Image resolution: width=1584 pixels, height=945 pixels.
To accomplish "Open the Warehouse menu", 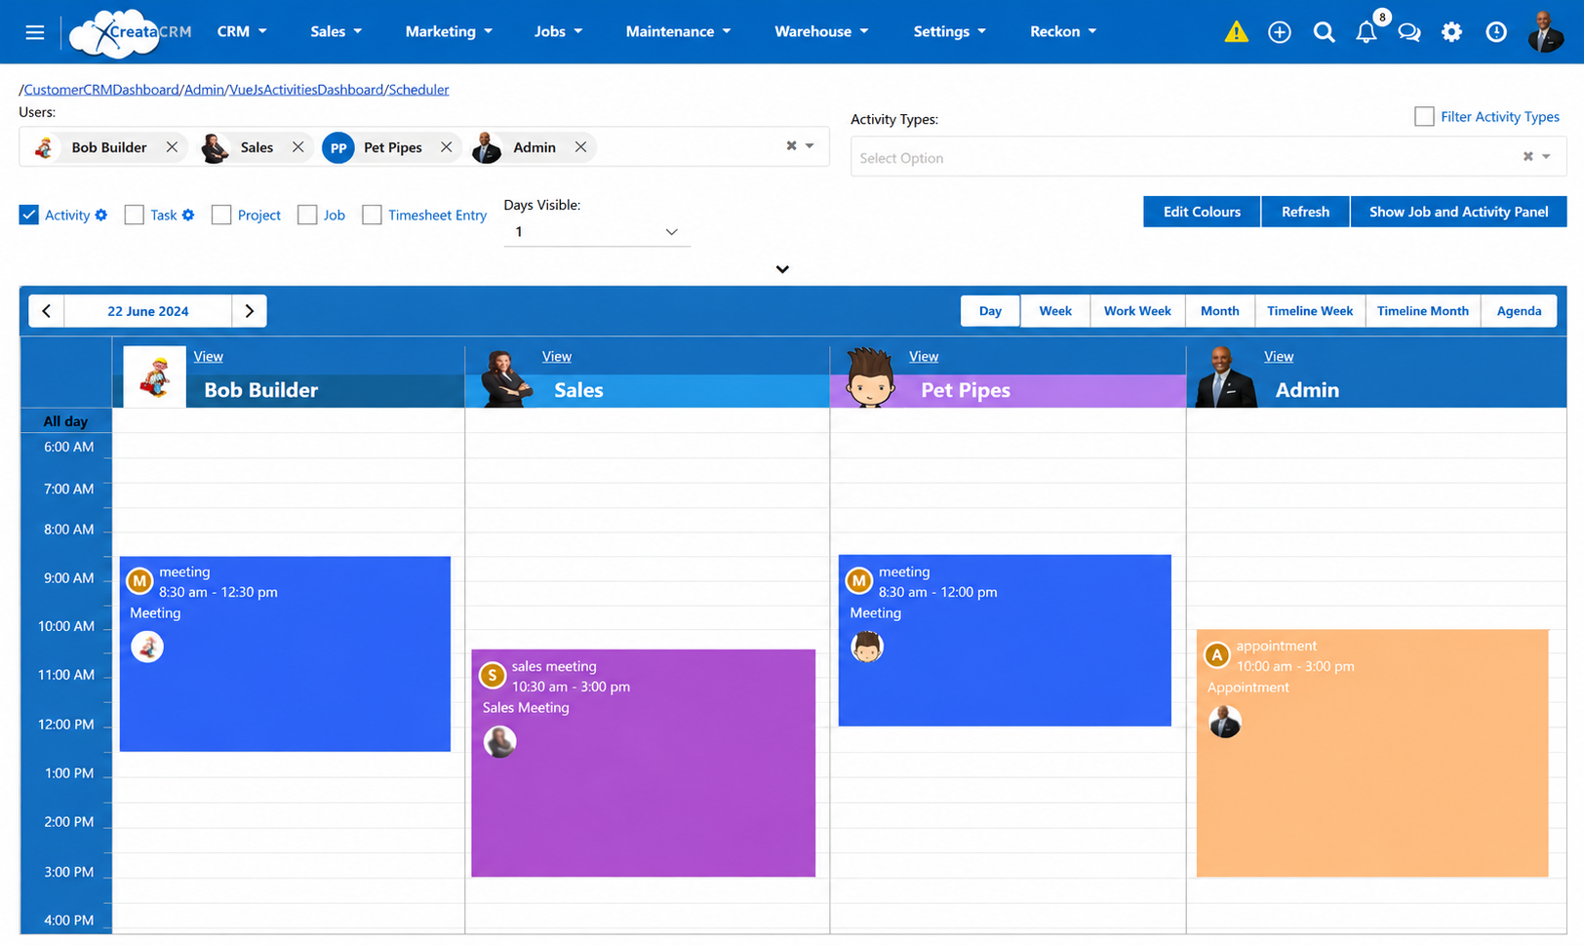I will click(x=821, y=31).
